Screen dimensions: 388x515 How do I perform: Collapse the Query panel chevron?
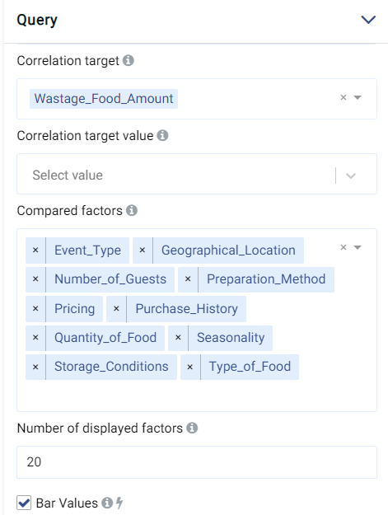click(368, 20)
